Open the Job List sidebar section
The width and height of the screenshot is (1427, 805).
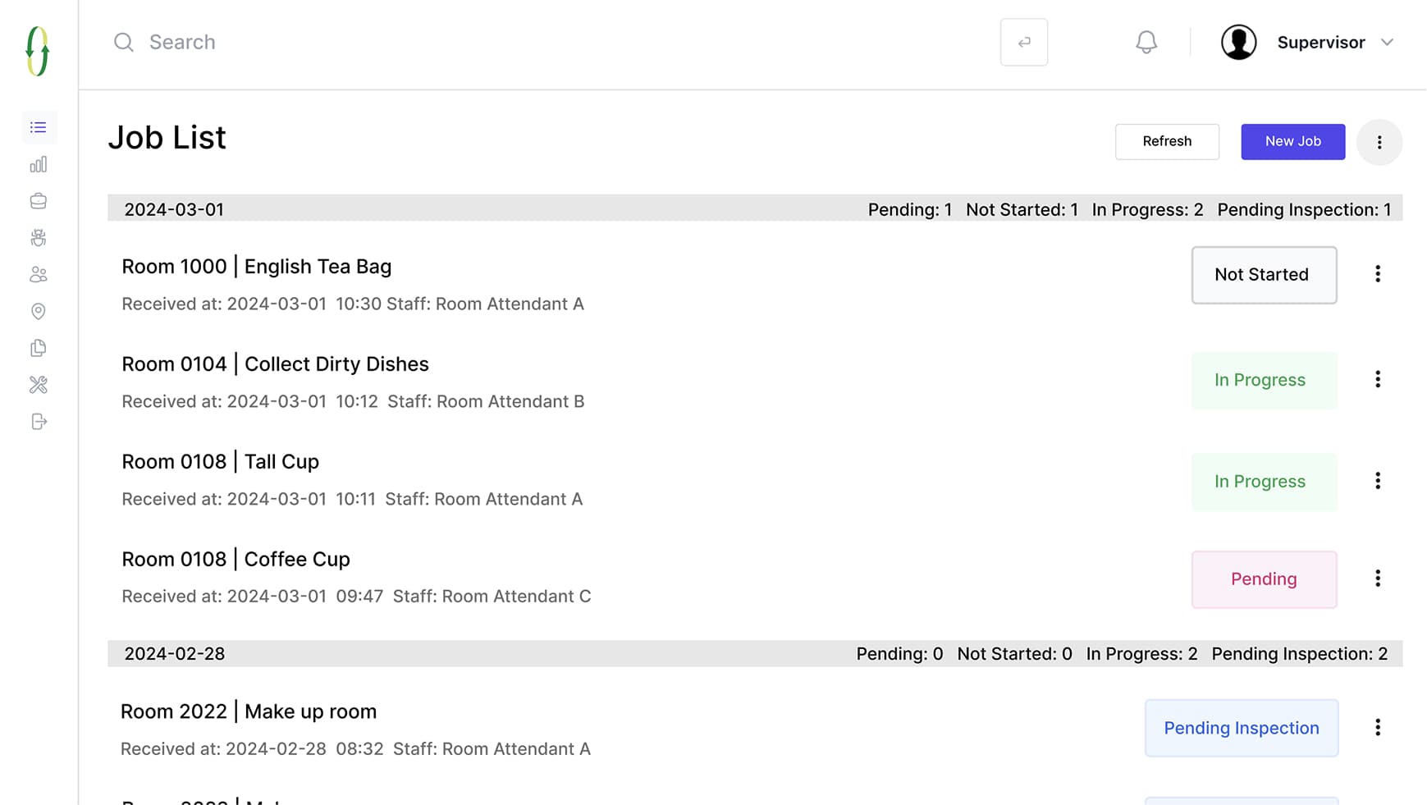coord(38,127)
